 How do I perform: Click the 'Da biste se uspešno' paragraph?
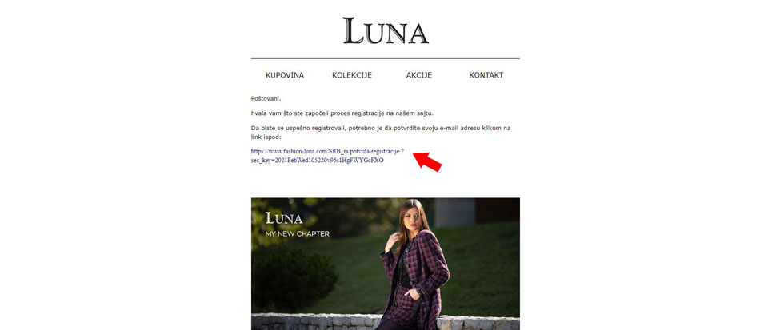point(381,133)
